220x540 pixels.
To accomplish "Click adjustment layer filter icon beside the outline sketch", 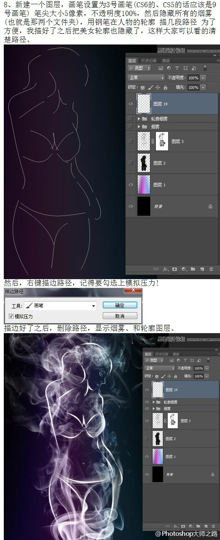I will pyautogui.click(x=169, y=68).
